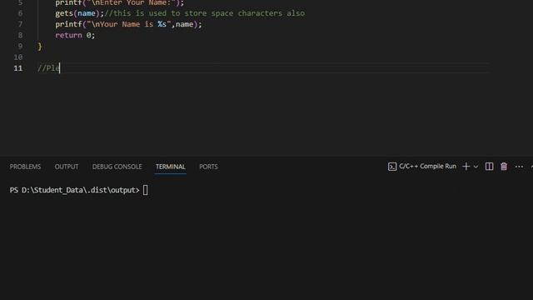Viewport: 533px width, 300px height.
Task: Click line number 8 in the gutter
Action: [x=20, y=35]
